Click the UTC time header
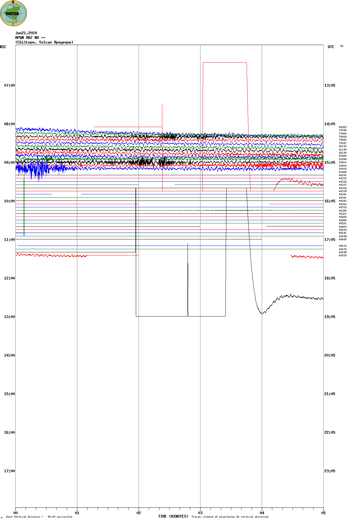This screenshot has height=521, width=348. pyautogui.click(x=331, y=47)
